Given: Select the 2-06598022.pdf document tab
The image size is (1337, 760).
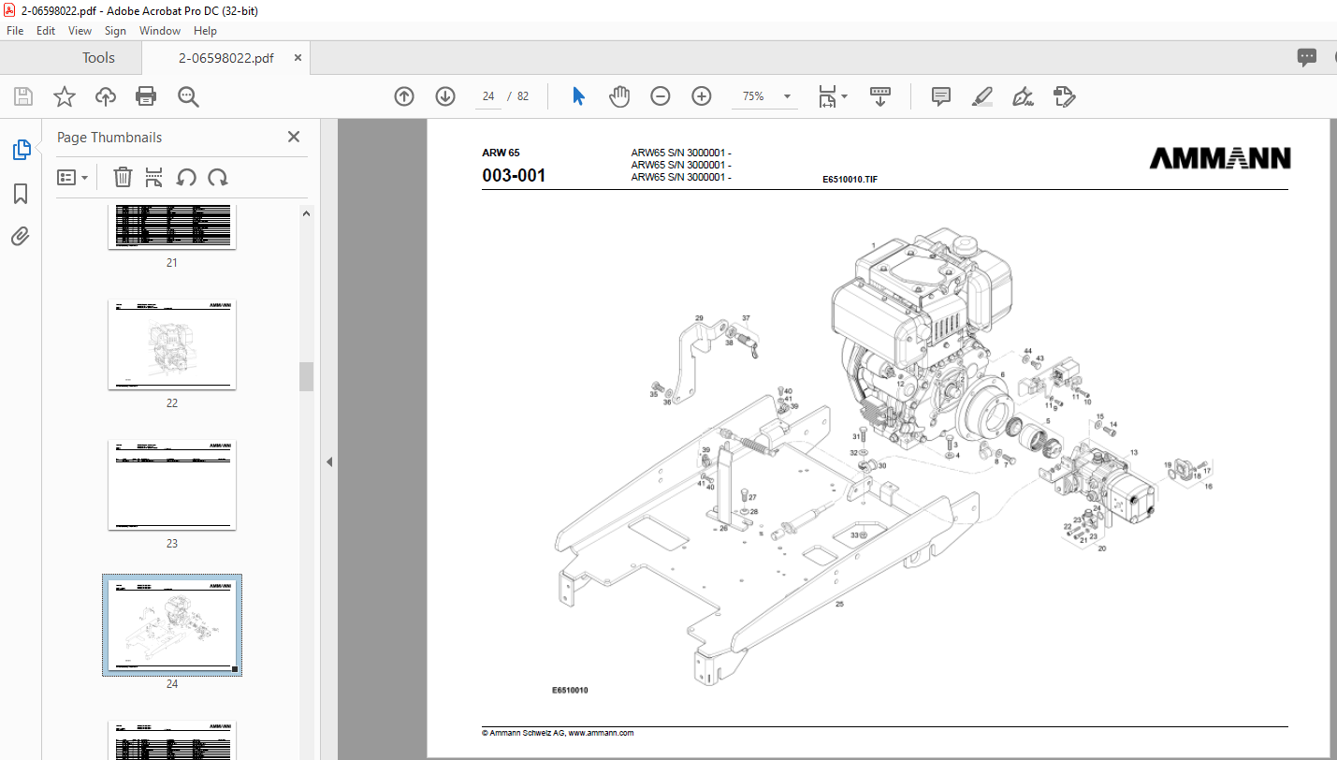Looking at the screenshot, I should [225, 58].
